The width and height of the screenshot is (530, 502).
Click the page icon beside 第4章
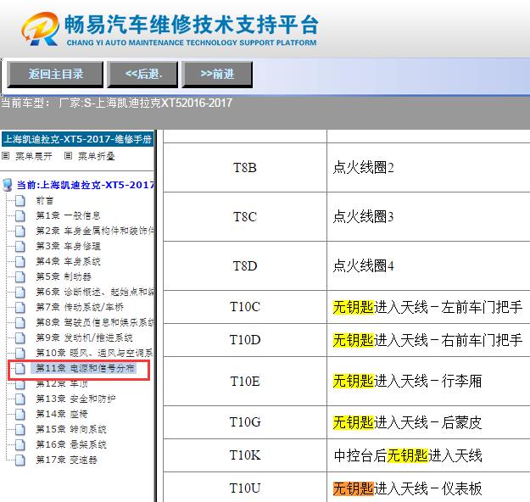20,261
